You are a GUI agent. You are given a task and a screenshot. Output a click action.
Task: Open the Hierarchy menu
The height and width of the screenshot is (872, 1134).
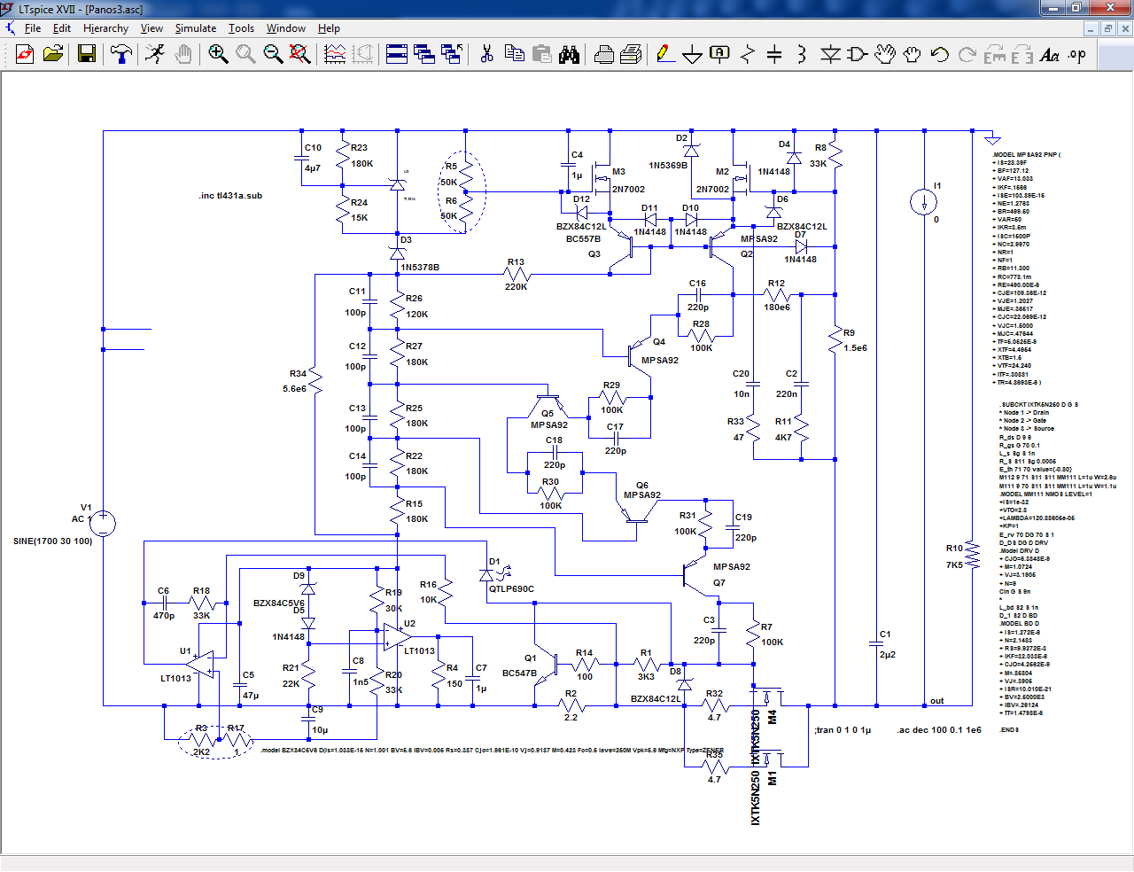pos(105,28)
